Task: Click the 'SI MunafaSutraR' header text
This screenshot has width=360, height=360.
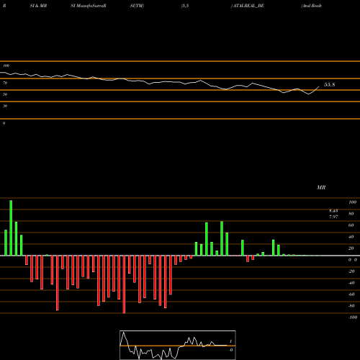Action: (x=89, y=6)
